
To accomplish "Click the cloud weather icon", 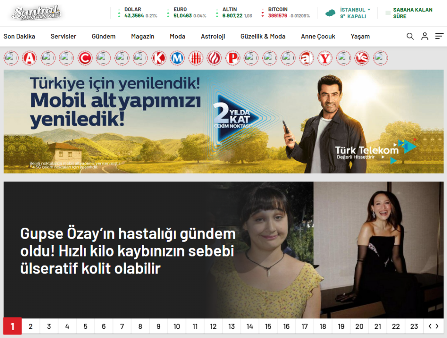I will tap(330, 13).
